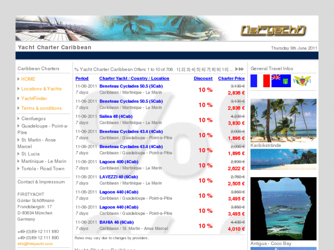Select Guadeloupe - Point-a-Pitre in the sidebar
Viewport: 334px width, 250px height.
43,129
